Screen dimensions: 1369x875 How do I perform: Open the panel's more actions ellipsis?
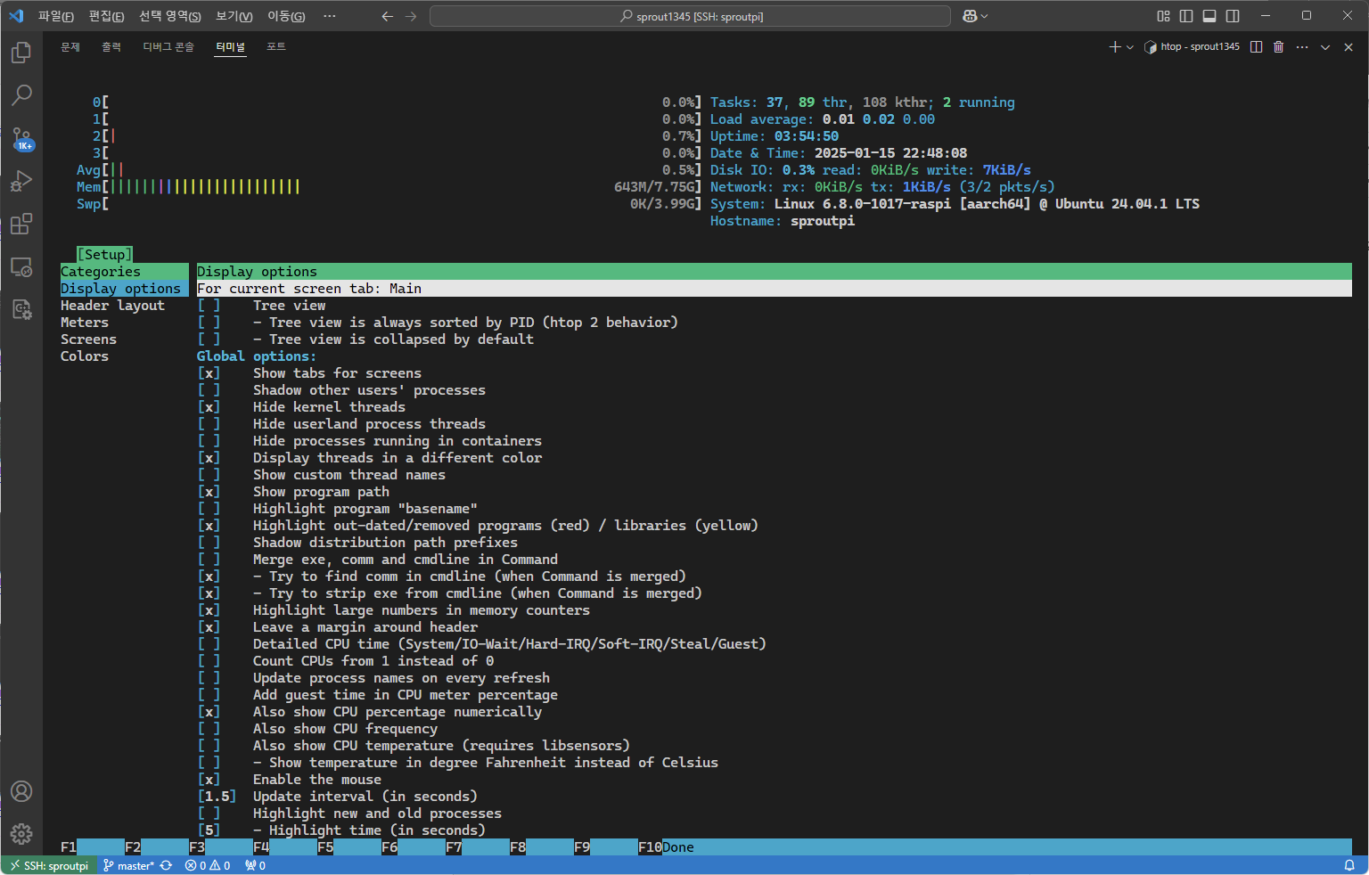pos(1302,47)
